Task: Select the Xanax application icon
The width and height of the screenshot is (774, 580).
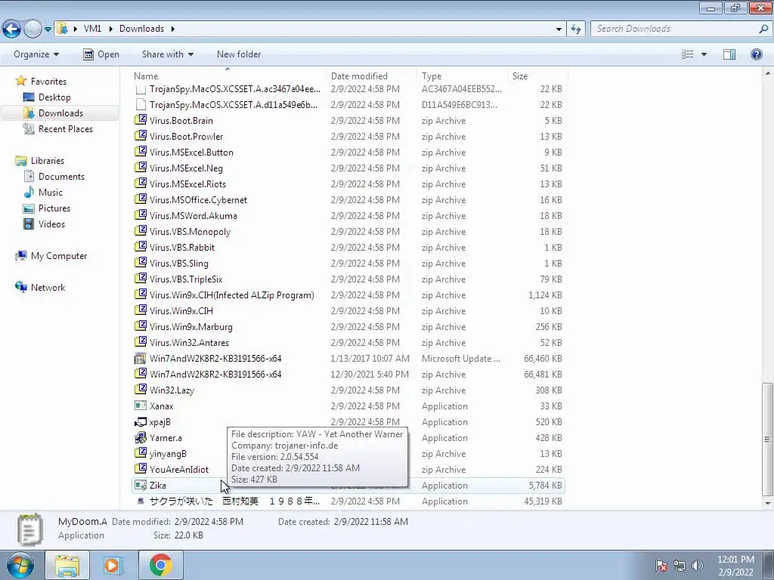Action: [141, 406]
